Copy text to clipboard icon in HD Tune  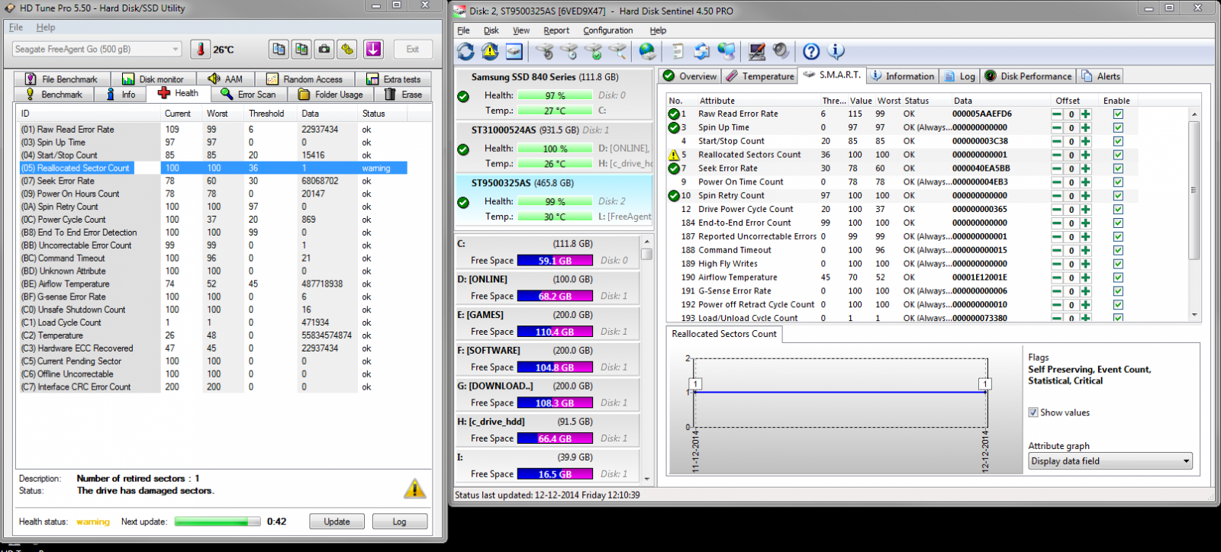point(279,50)
